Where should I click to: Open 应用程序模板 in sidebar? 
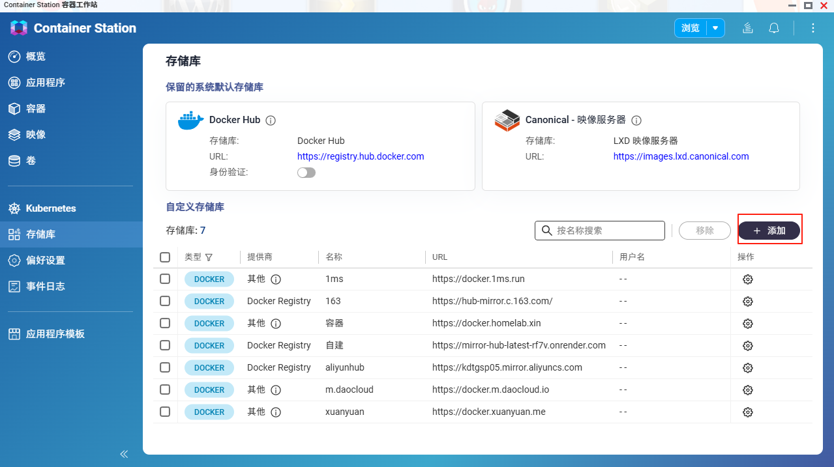tap(71, 334)
